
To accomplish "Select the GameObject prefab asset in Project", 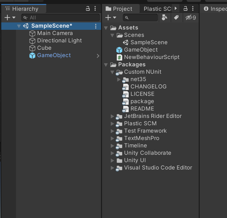I will (x=137, y=50).
